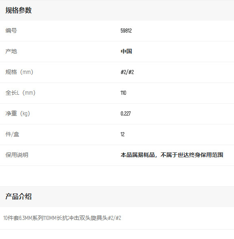Image resolution: width=234 pixels, height=239 pixels.
Task: Click the 规格参数 section header
Action: 18,11
